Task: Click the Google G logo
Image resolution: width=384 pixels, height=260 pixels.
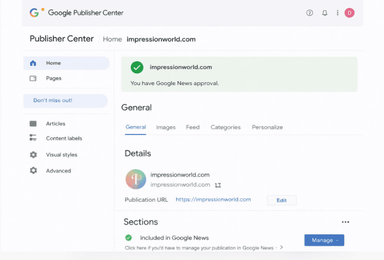Action: pyautogui.click(x=34, y=12)
